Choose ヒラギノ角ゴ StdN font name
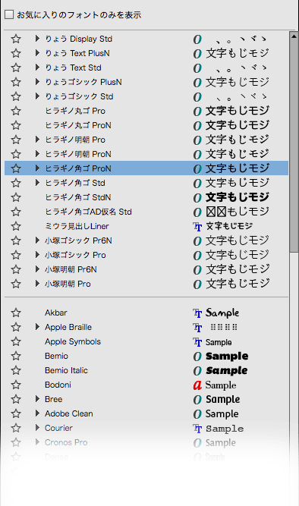The height and width of the screenshot is (506, 299). click(x=78, y=197)
